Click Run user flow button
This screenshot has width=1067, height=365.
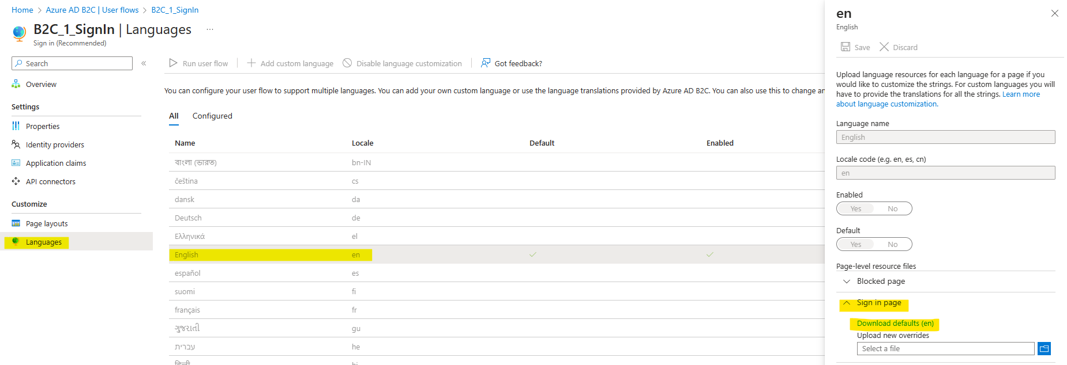[x=198, y=63]
